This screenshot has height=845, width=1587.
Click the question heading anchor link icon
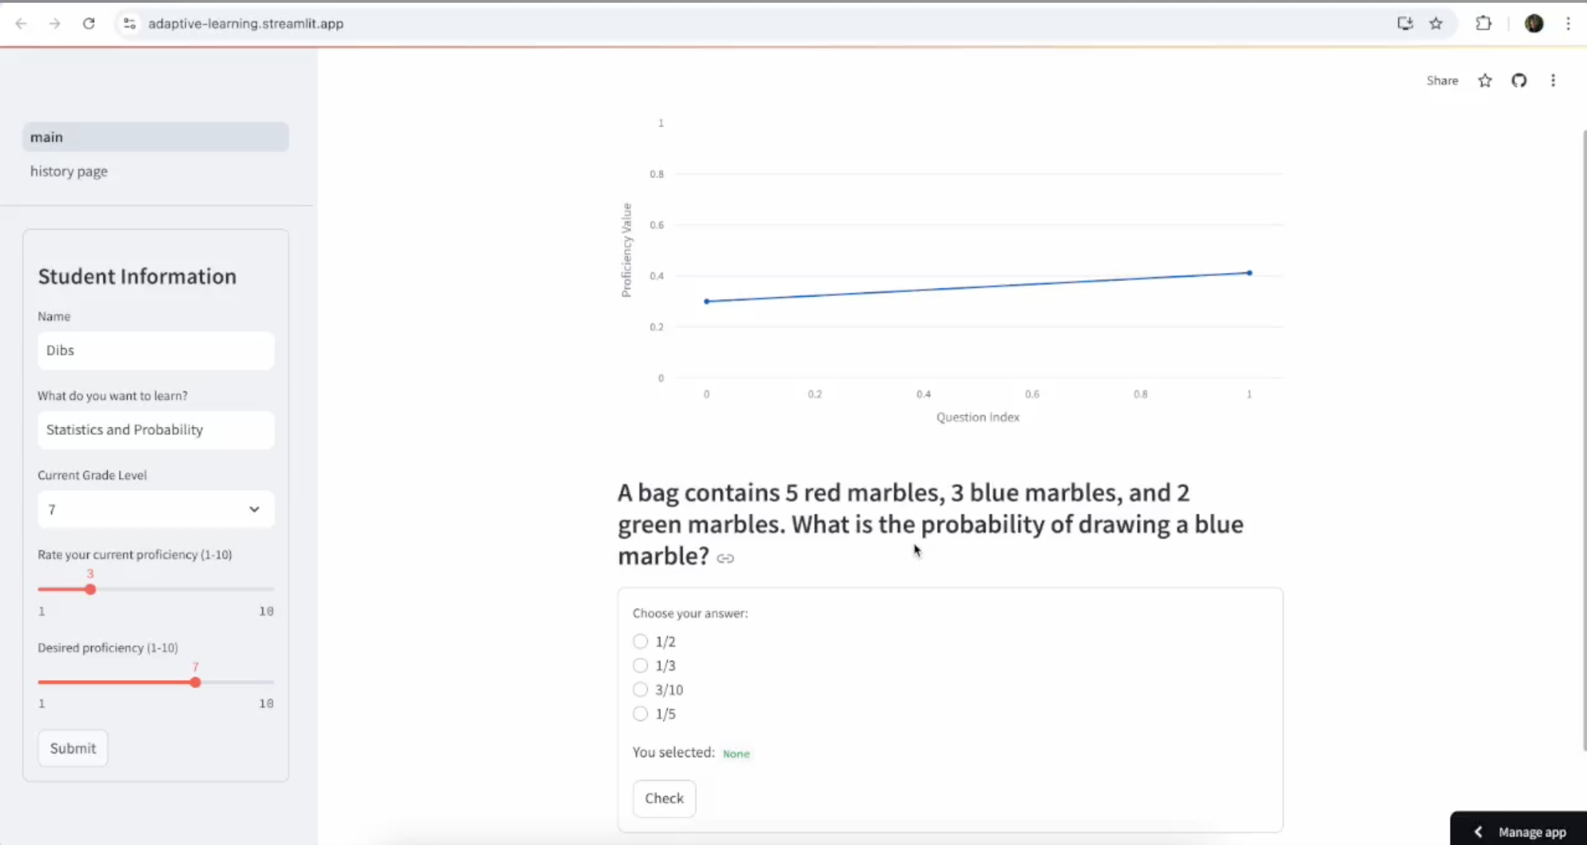coord(725,558)
